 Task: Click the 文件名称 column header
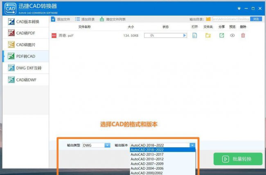[x=84, y=27]
